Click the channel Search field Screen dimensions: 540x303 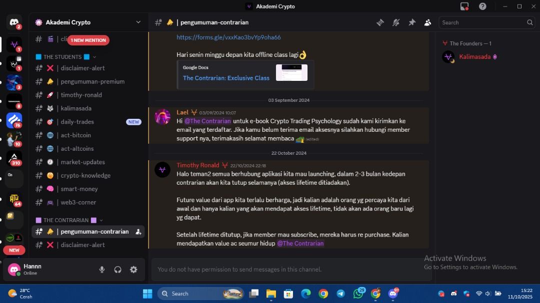click(x=482, y=22)
